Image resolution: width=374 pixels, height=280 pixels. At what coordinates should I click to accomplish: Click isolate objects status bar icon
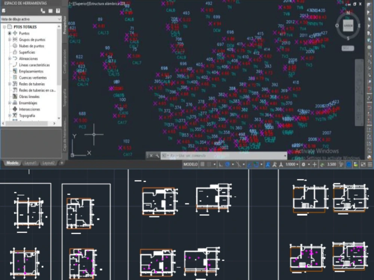(356, 164)
